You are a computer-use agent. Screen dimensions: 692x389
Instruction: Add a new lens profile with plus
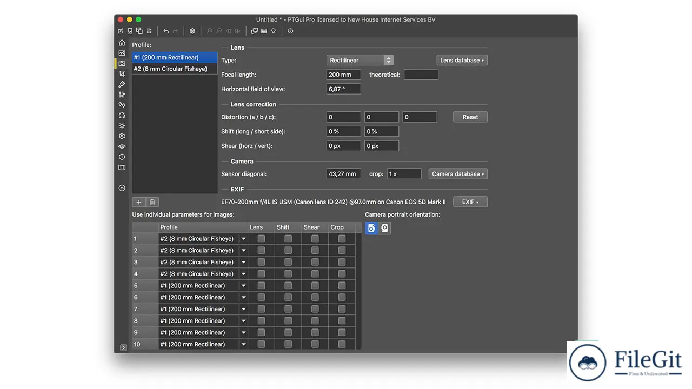[139, 202]
